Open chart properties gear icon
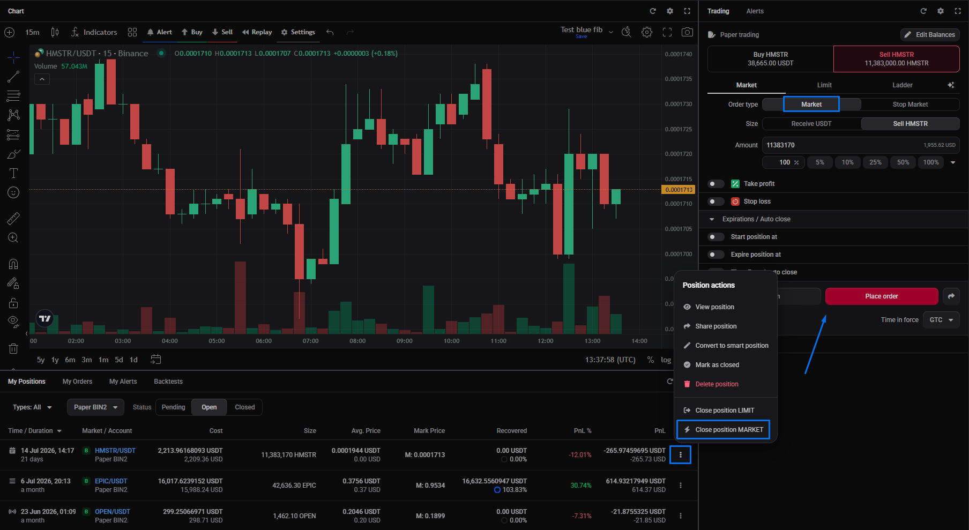The height and width of the screenshot is (530, 969). [x=647, y=32]
